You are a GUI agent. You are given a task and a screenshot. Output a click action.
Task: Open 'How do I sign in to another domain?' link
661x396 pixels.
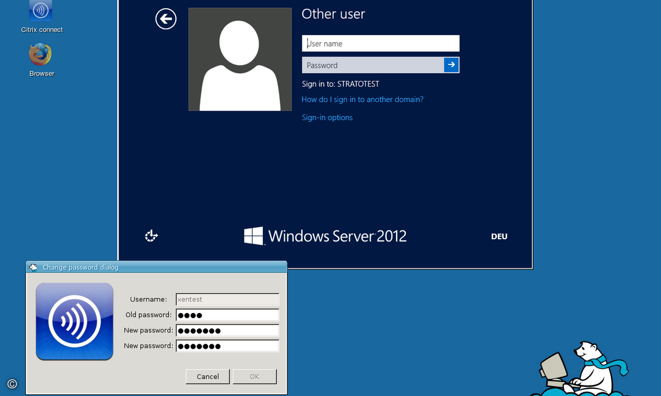click(x=362, y=100)
